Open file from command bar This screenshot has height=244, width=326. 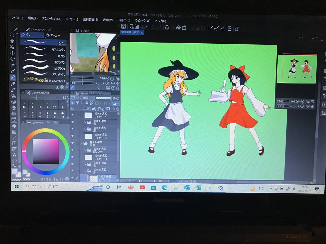coord(137,27)
